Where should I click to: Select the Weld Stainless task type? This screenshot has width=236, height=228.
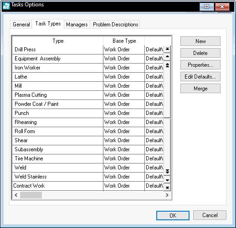(x=88, y=177)
